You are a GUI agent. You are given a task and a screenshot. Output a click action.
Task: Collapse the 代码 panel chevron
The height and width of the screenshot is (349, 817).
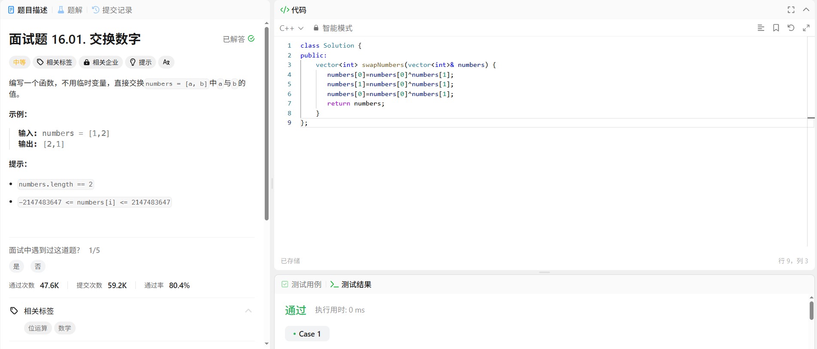(x=806, y=10)
